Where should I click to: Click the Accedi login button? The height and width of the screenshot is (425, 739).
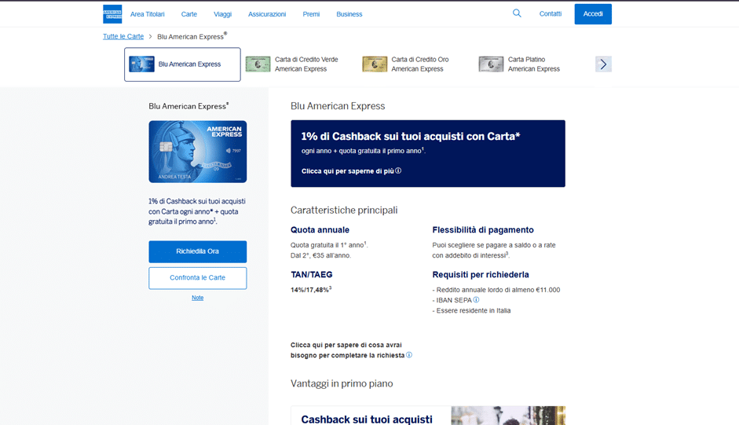593,14
